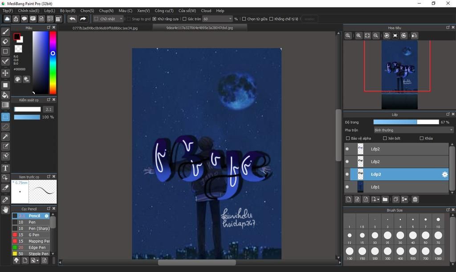Screen dimensions: 456x272
Task: Hide the Lớp1 layer visibility dot
Action: tap(347, 187)
